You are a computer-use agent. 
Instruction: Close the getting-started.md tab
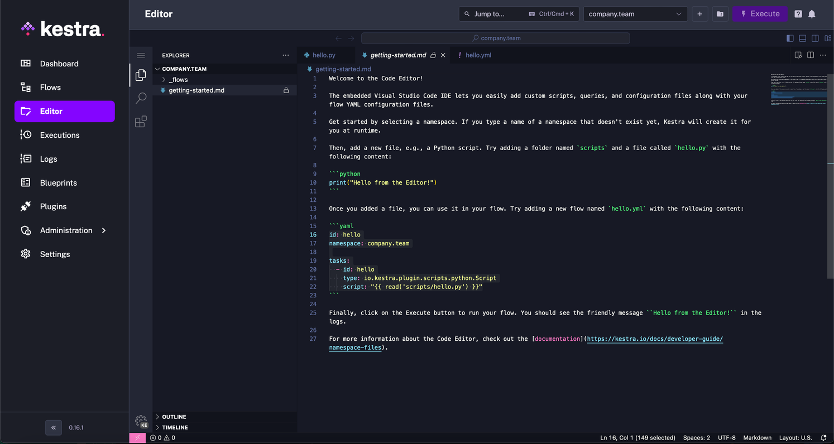pos(443,55)
